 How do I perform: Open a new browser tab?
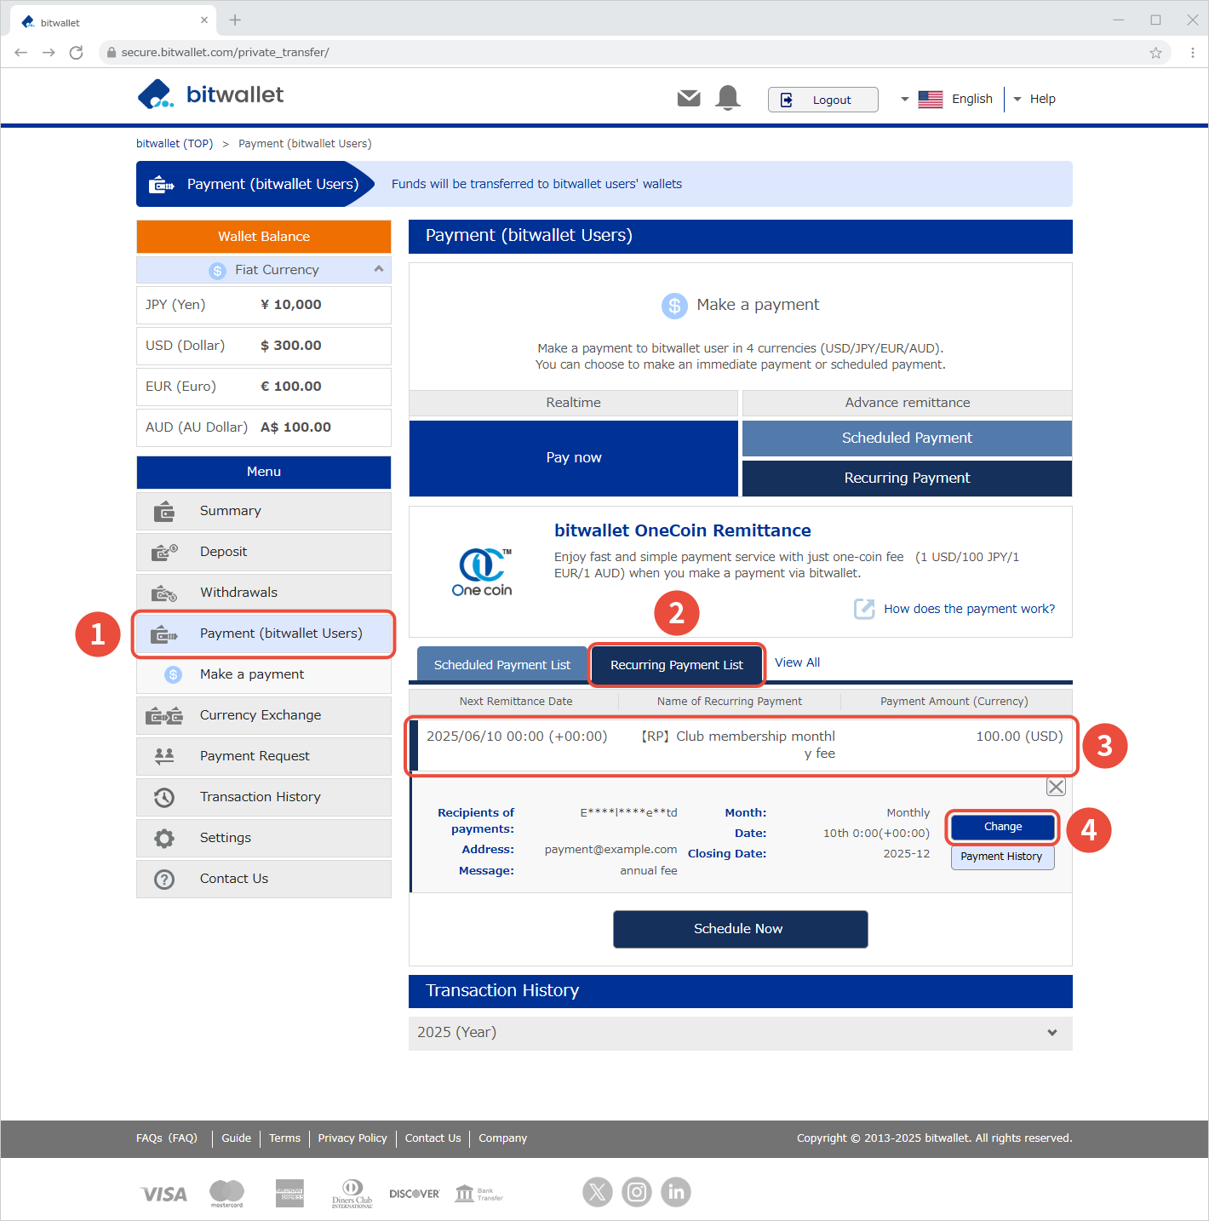tap(235, 20)
